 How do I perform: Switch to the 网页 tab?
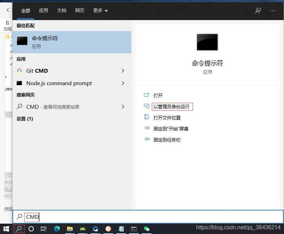[80, 10]
